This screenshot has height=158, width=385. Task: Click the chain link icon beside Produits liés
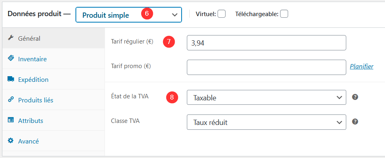[10, 100]
